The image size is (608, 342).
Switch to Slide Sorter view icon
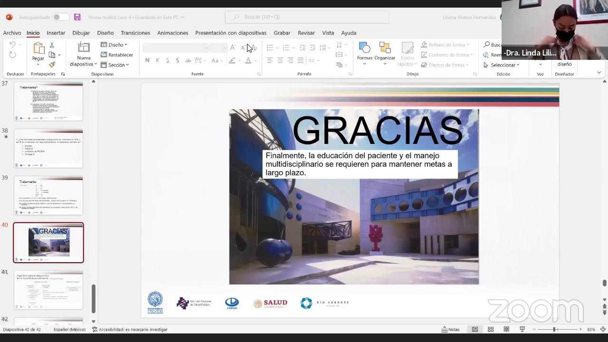click(491, 329)
